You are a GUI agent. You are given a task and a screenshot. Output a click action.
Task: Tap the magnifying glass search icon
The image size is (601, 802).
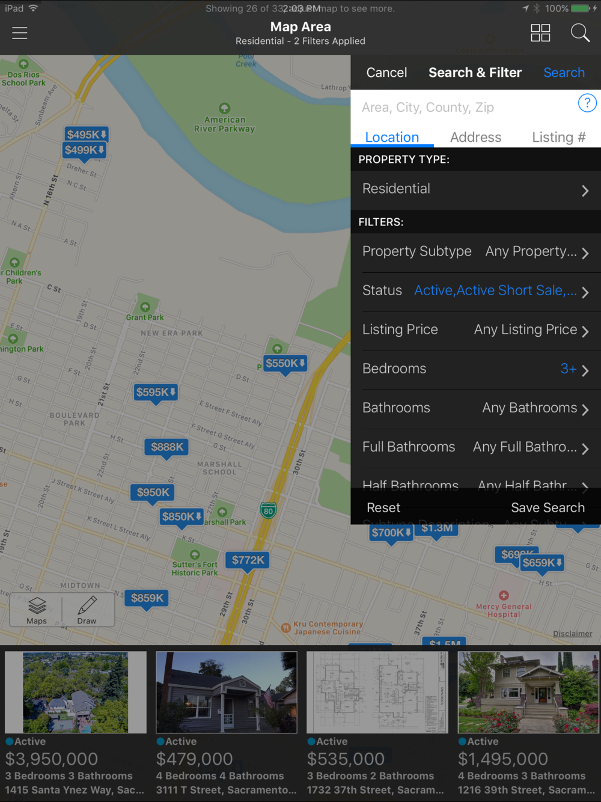tap(580, 33)
